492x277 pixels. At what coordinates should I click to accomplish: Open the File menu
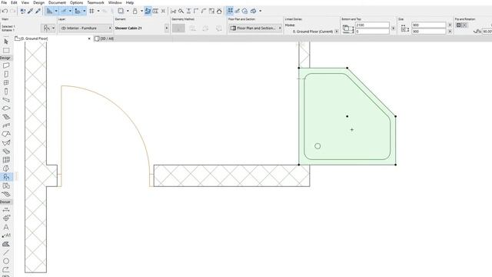point(4,2)
